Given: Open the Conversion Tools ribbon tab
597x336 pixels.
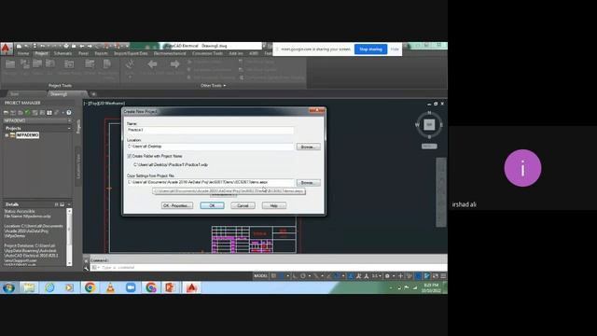Looking at the screenshot, I should (207, 53).
